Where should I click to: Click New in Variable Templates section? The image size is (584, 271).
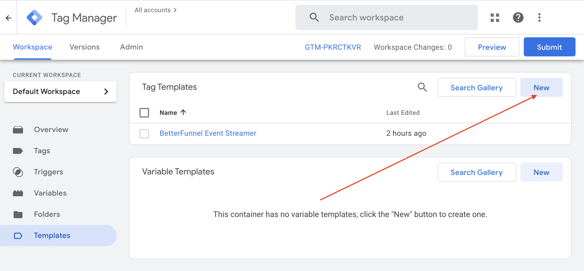pos(541,172)
